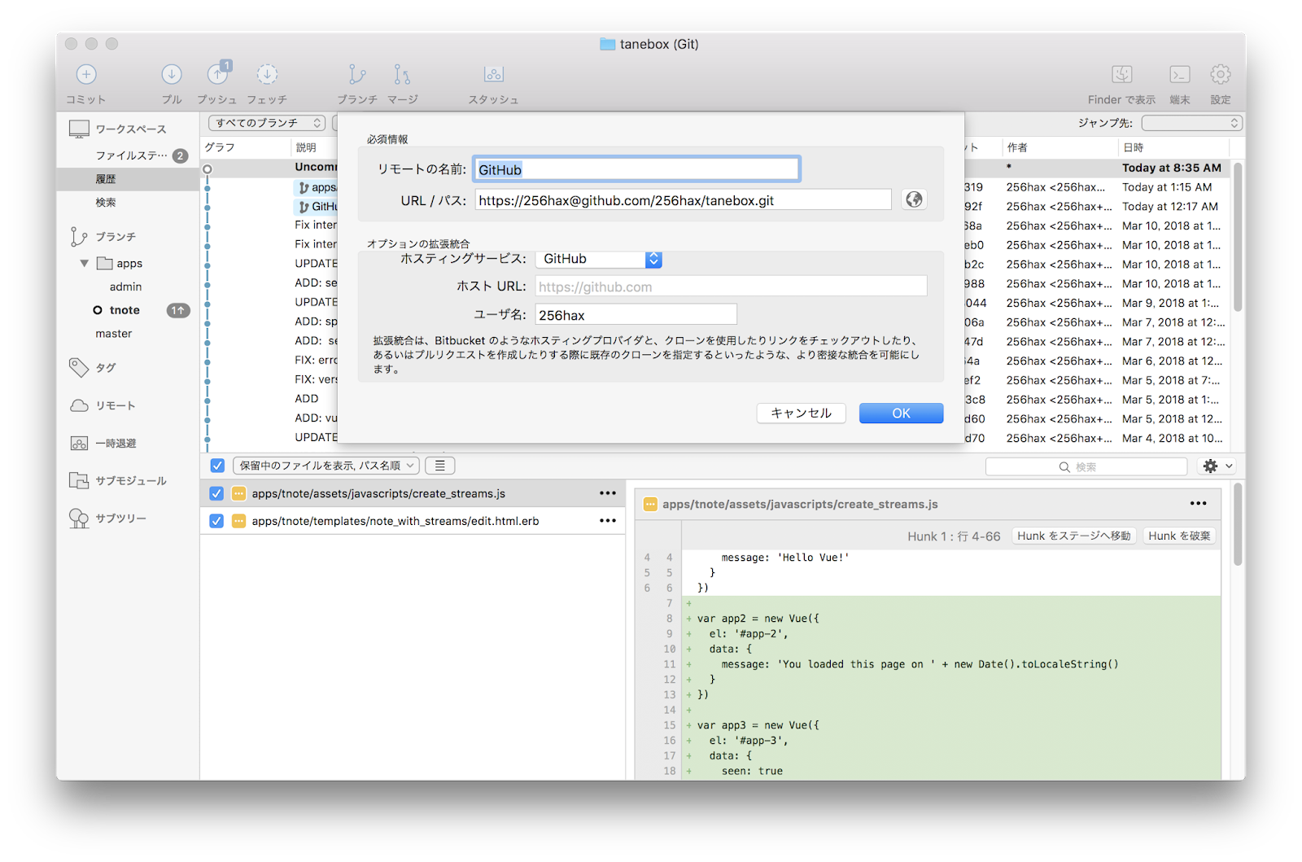This screenshot has height=862, width=1302.
Task: Click the commit list vertical scrollbar
Action: 1238,237
